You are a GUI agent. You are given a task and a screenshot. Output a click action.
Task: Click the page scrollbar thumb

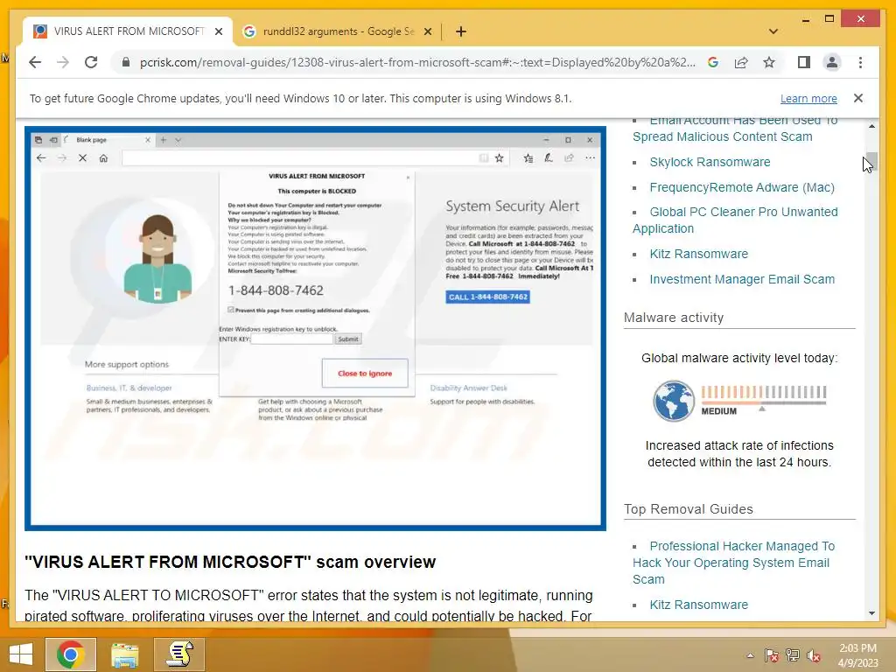tap(871, 163)
